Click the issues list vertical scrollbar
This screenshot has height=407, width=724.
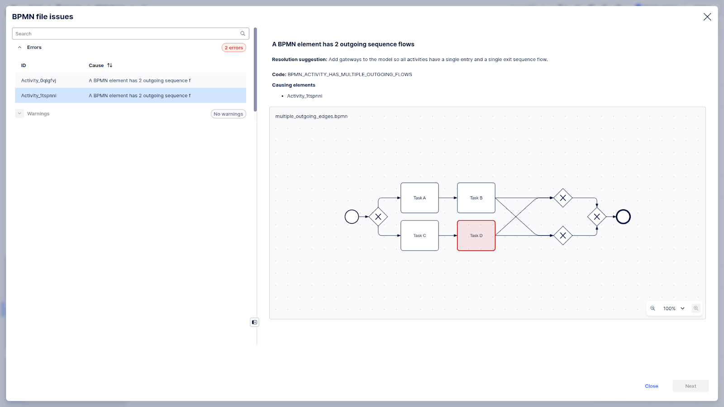(255, 70)
